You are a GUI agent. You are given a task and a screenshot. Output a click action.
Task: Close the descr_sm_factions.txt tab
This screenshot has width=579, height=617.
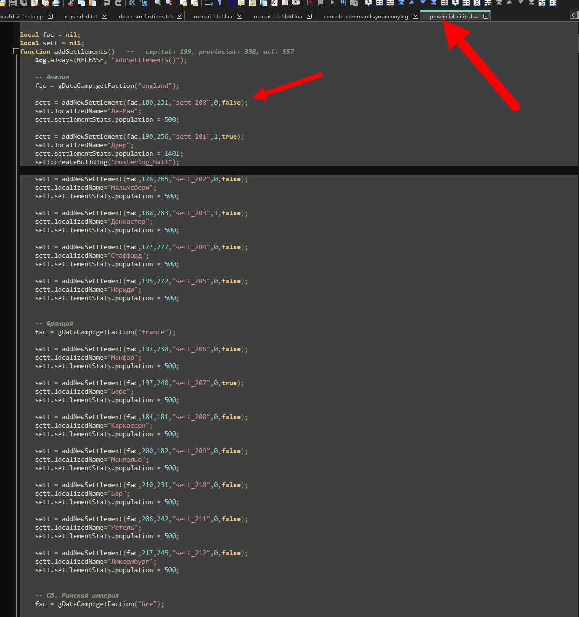pos(179,17)
